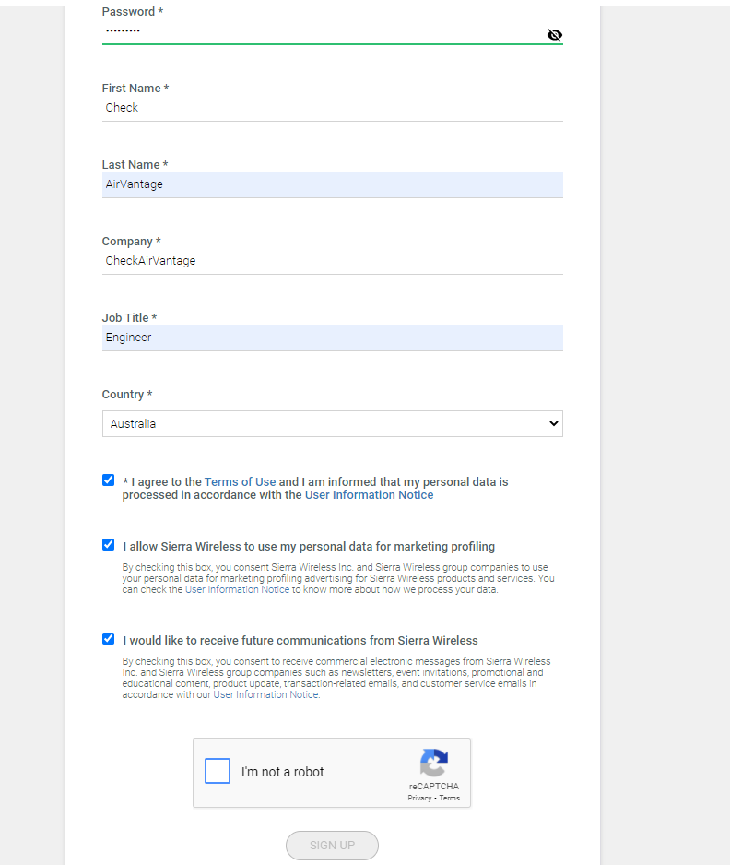Click the Last Name field containing AirVantage
730x865 pixels.
pos(333,184)
